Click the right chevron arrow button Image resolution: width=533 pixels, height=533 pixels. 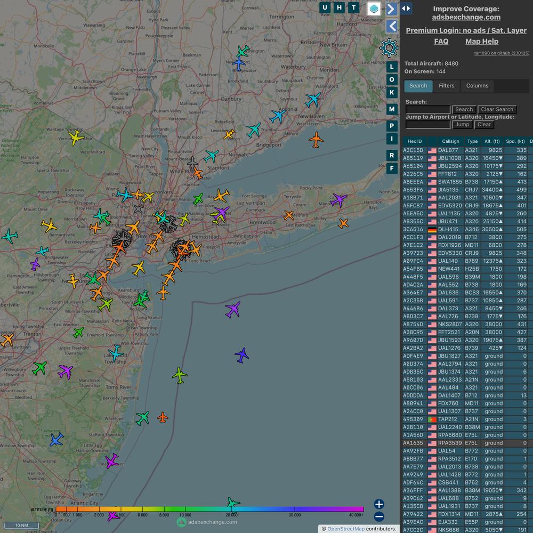pyautogui.click(x=392, y=9)
